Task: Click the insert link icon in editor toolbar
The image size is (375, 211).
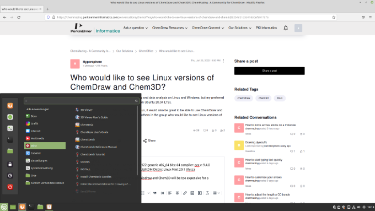Action: [x=185, y=193]
